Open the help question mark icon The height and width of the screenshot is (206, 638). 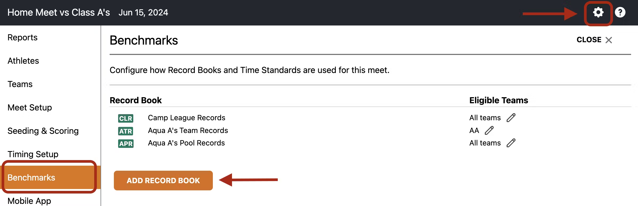[x=620, y=12]
